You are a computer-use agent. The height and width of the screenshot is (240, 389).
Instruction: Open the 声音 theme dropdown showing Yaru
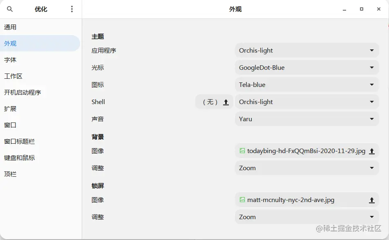tap(306, 119)
